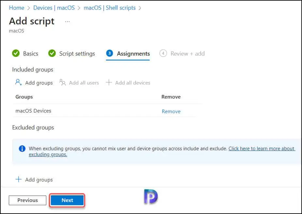
Task: Click the plus icon for Add all devices
Action: (x=109, y=82)
